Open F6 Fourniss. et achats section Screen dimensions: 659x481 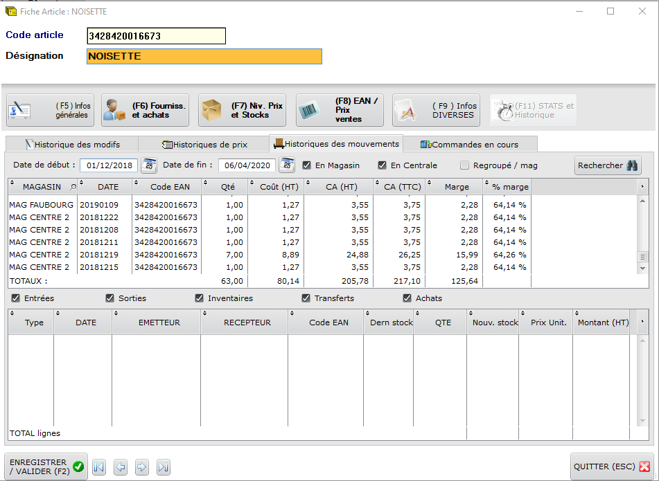point(145,110)
